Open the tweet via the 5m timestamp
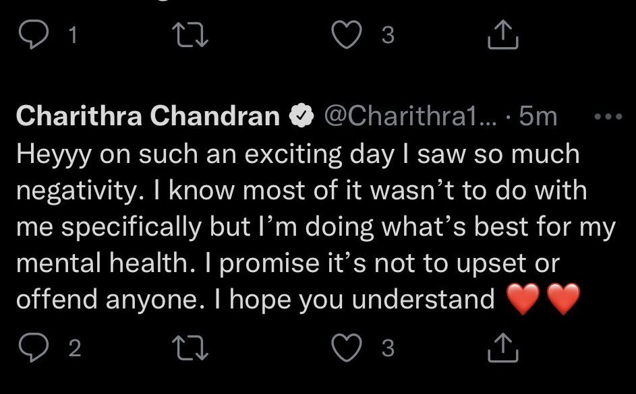Screen dimensions: 636x394 538,117
